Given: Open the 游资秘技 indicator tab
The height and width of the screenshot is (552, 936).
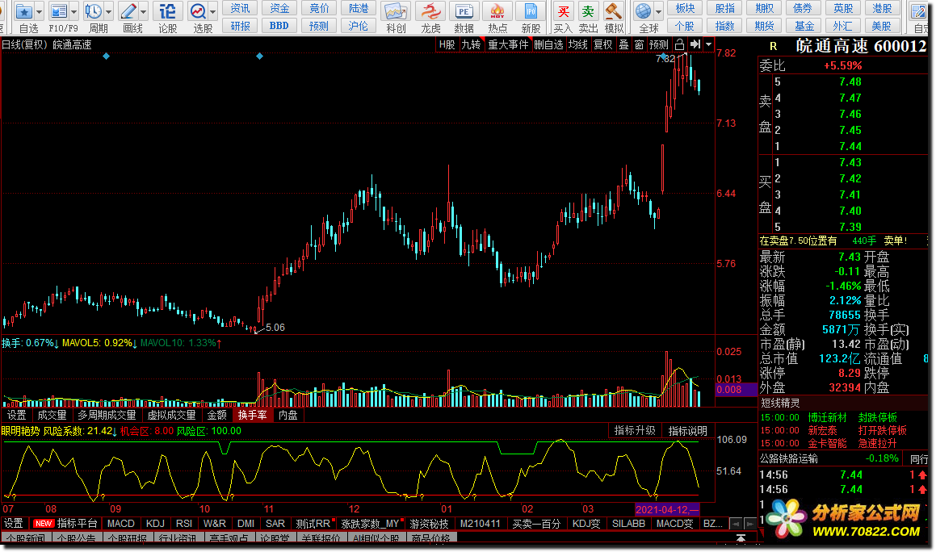Looking at the screenshot, I should (x=429, y=524).
